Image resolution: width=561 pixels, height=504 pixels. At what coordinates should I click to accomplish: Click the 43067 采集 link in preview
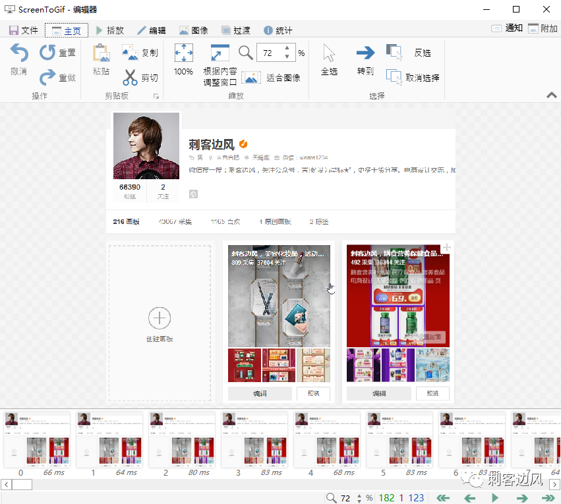[175, 221]
